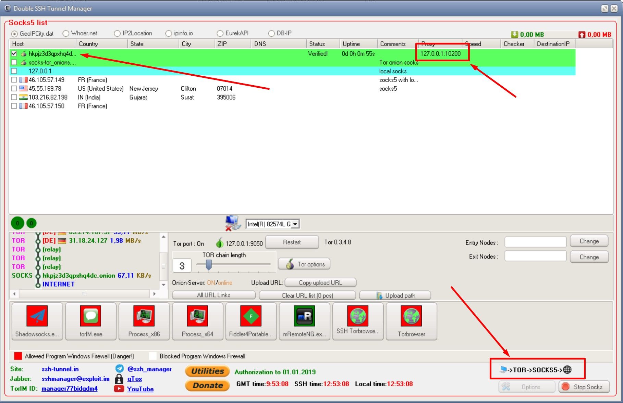Image resolution: width=623 pixels, height=403 pixels.
Task: Click the green download traffic icon
Action: coord(514,34)
